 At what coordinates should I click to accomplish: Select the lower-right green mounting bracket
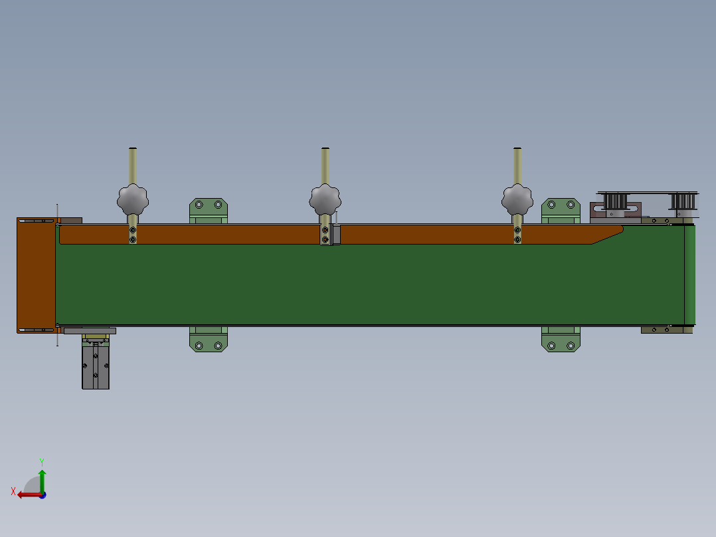561,340
